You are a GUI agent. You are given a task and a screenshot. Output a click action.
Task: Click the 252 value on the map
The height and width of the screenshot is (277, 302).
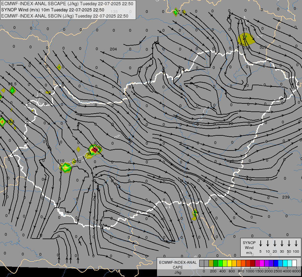78,162
